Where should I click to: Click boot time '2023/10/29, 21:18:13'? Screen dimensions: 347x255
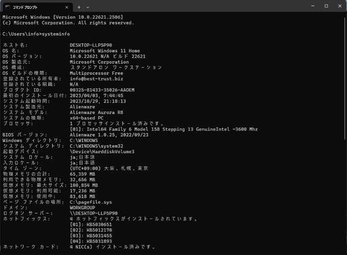point(98,101)
